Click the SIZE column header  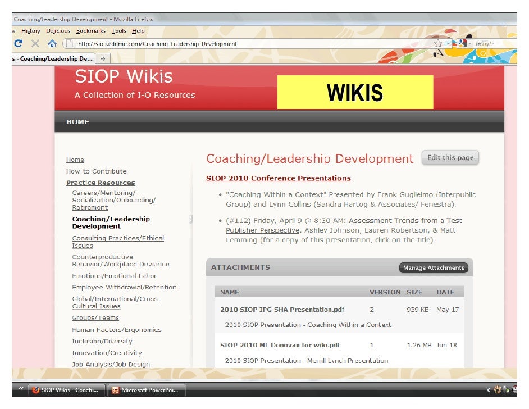click(414, 292)
